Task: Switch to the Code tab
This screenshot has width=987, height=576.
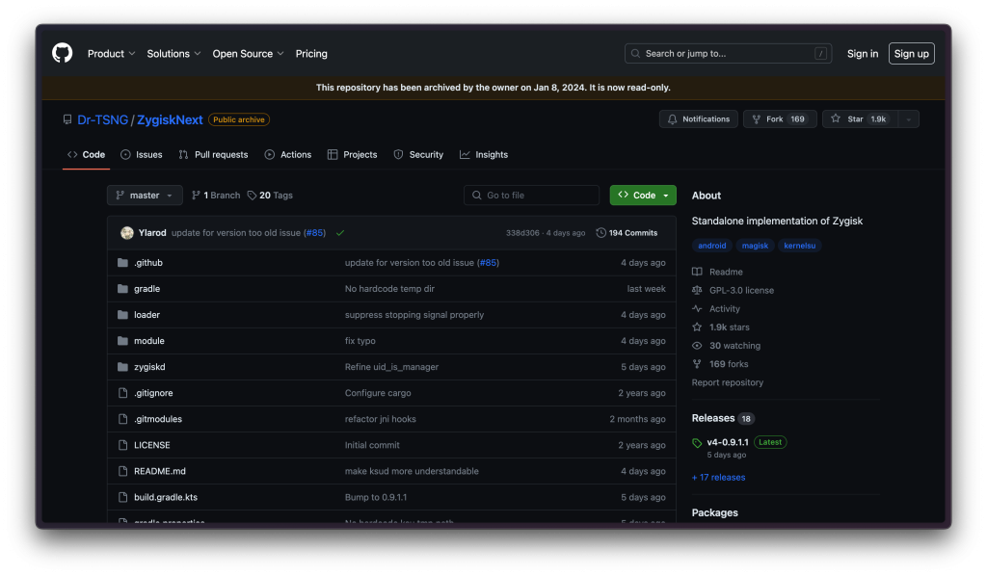Action: [x=86, y=155]
